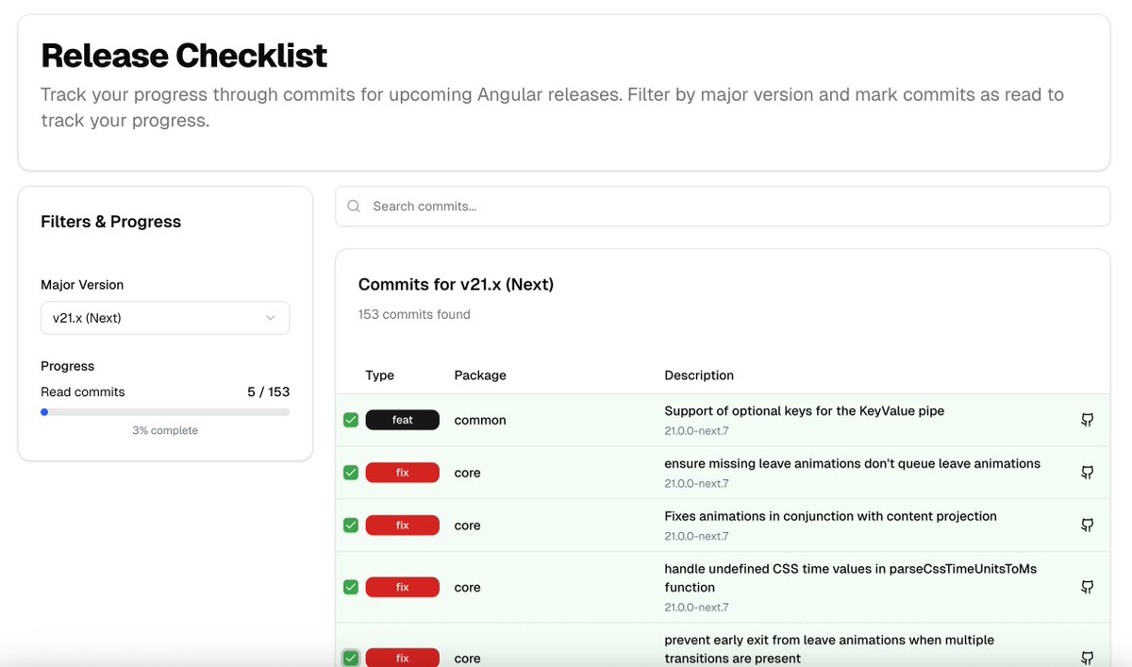
Task: Click the fix badge on parseCssTimeUnitsToMs row
Action: point(403,587)
